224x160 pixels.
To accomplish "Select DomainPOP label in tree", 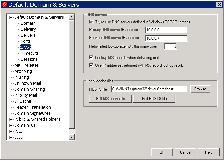I will [25, 125].
